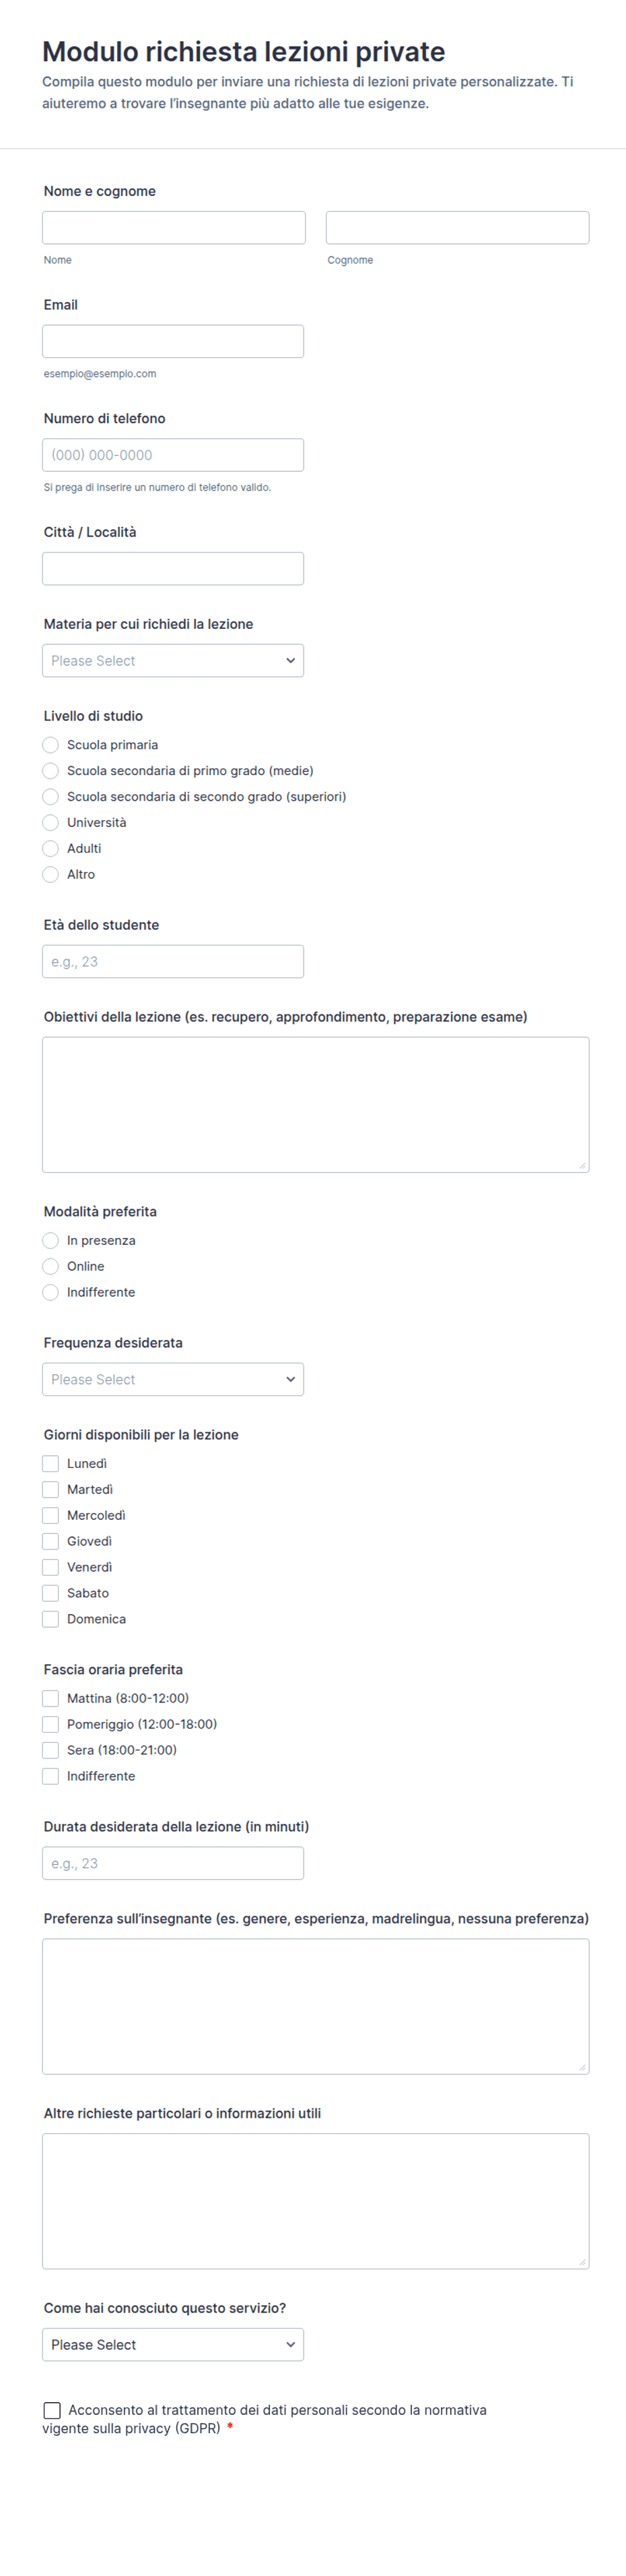
Task: Check Pomeriggio (12:00-18:00) time slot
Action: coord(51,1724)
